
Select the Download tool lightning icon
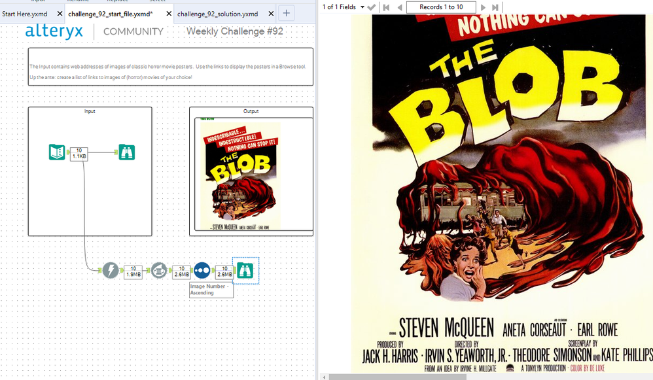click(111, 271)
